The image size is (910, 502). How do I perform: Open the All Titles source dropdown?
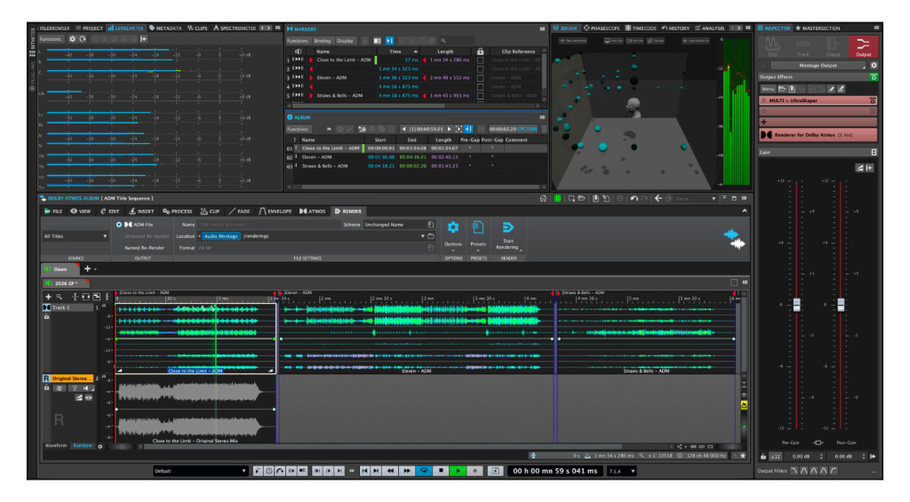click(76, 236)
